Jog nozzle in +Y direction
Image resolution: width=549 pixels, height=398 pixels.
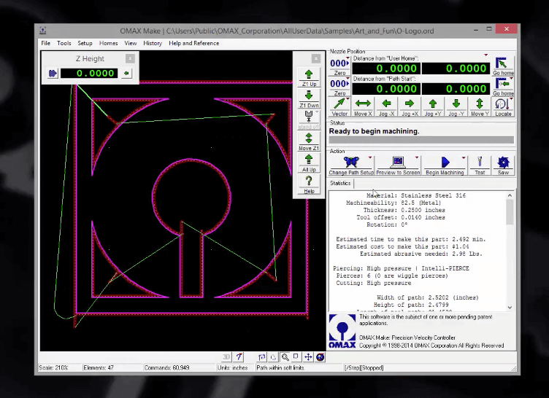pyautogui.click(x=433, y=107)
